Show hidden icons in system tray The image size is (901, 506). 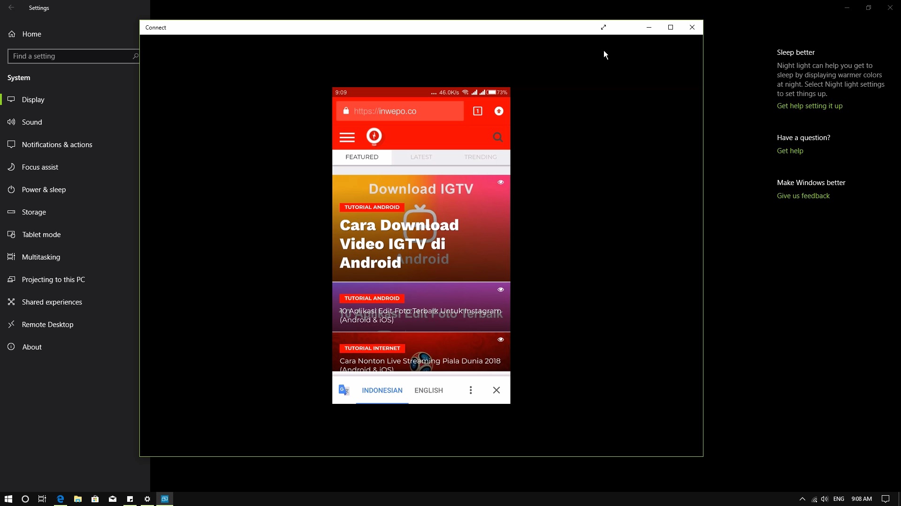tap(802, 499)
